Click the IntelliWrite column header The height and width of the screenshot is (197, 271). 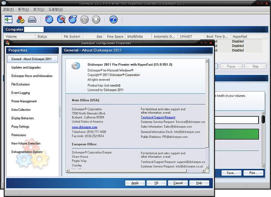[x=139, y=37]
